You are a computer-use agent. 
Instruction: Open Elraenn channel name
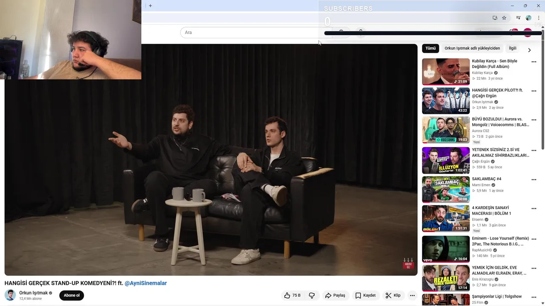(x=478, y=219)
